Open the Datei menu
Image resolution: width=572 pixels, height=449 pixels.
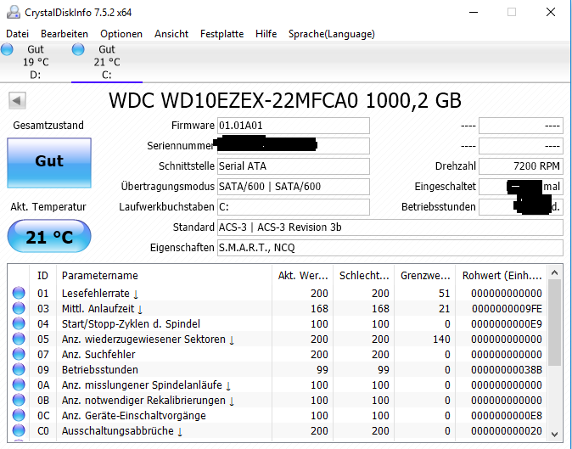tap(17, 34)
